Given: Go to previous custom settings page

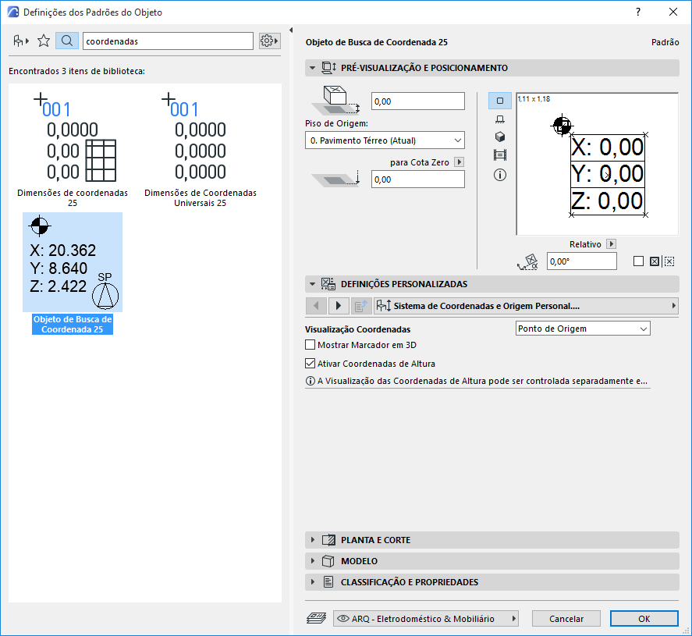Looking at the screenshot, I should pos(316,306).
